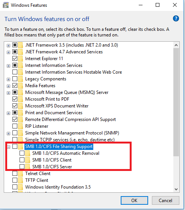This screenshot has width=185, height=210.
Task: Click the Windows Features title bar icon
Action: coord(6,5)
